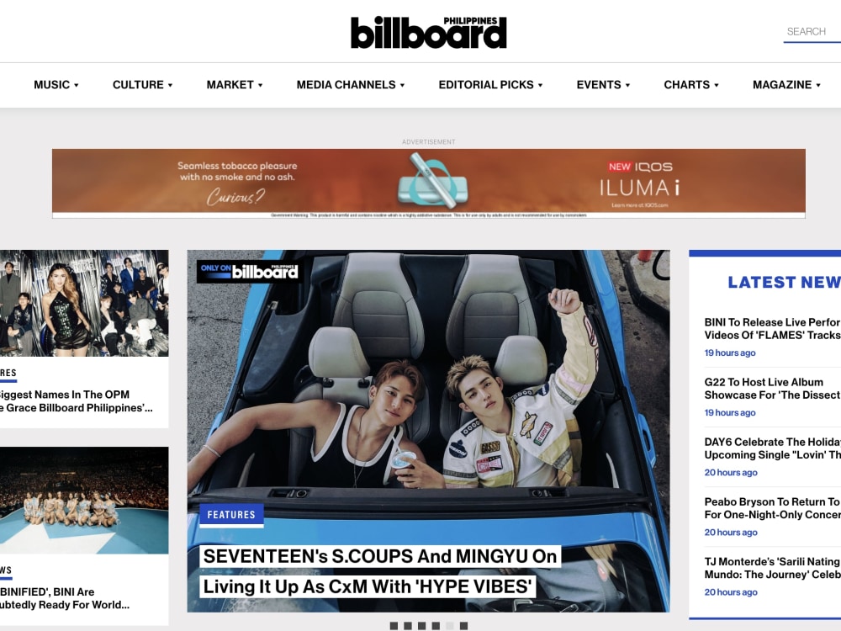
Task: Open the EDITORIAL PICKS menu
Action: 491,85
